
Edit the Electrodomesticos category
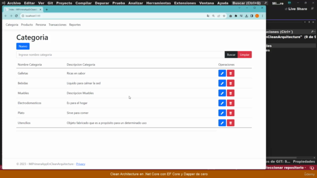[222, 103]
